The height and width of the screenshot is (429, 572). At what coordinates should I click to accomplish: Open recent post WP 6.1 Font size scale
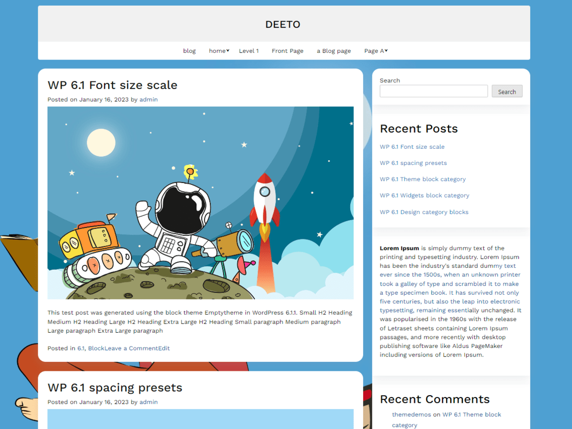click(412, 147)
